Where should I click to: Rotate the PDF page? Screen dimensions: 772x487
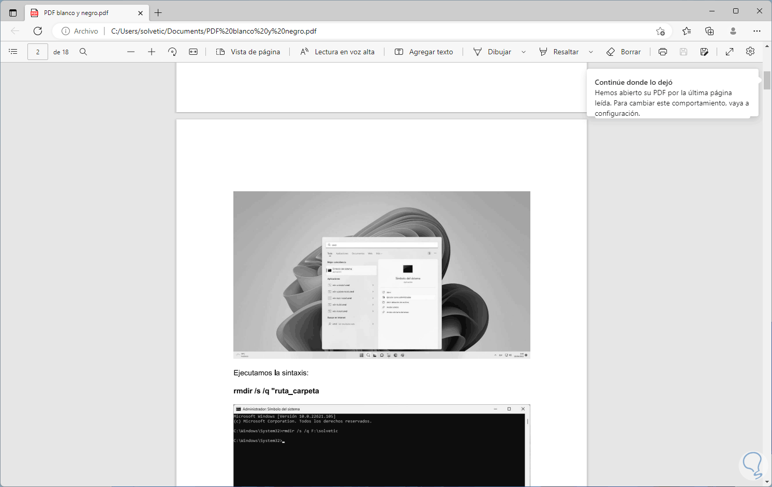pyautogui.click(x=172, y=52)
